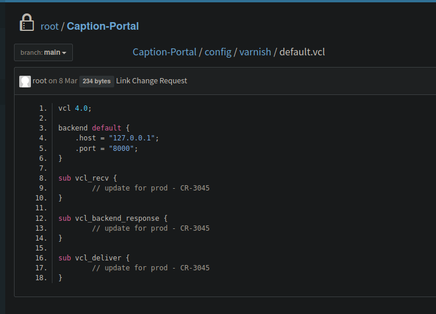Select line number 18

coord(41,278)
